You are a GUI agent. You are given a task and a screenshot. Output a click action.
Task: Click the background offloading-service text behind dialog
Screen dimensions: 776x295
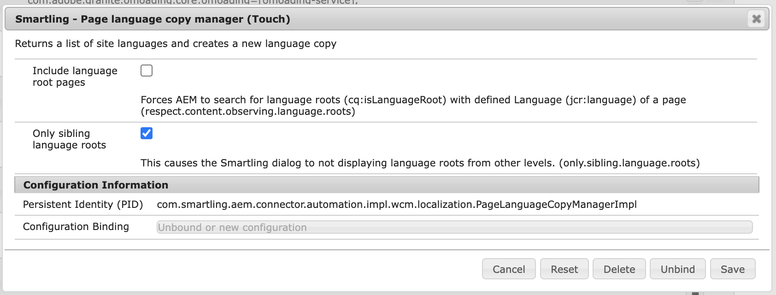[x=193, y=2]
